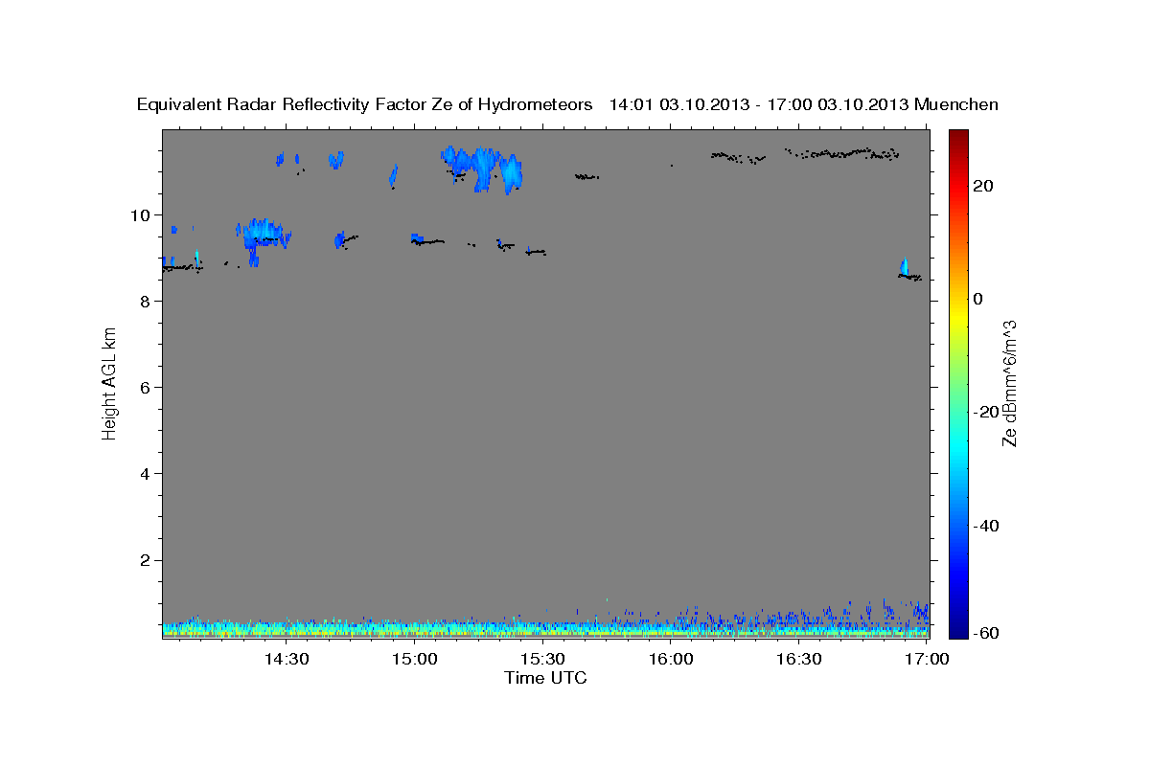The image size is (1150, 766).
Task: Click the colorbar value 0 label
Action: tap(978, 299)
